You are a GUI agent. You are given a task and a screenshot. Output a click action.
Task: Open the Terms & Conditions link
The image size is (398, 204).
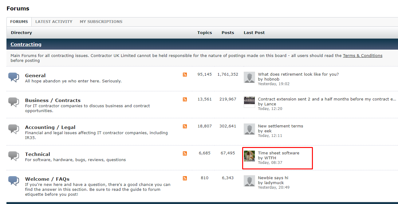tap(362, 56)
